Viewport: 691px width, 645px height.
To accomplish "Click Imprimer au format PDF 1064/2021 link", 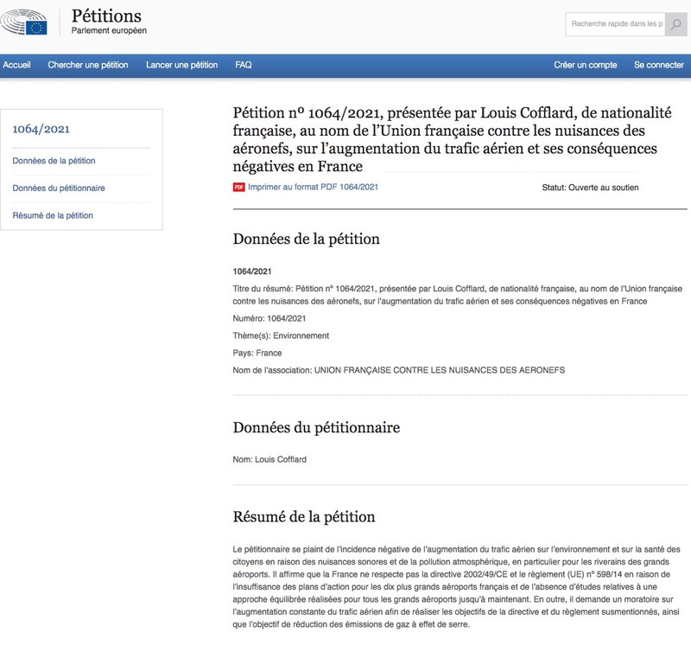I will 313,187.
